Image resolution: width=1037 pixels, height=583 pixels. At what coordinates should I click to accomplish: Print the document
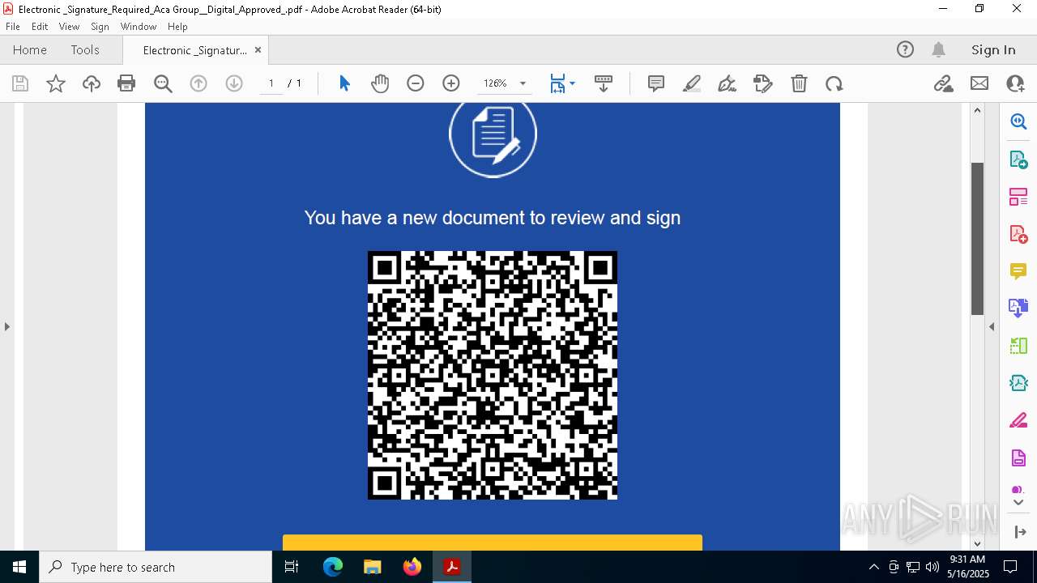click(126, 83)
